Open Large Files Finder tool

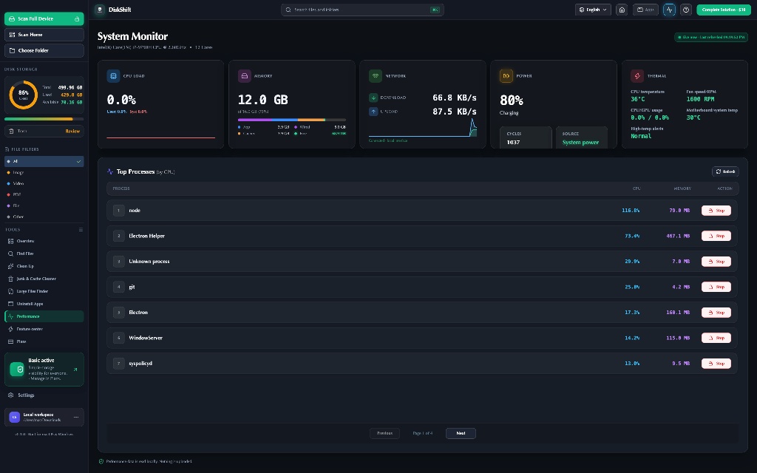[44, 291]
